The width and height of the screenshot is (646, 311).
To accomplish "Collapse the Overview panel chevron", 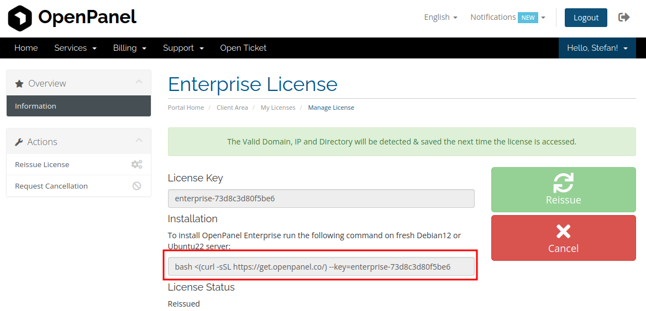I will coord(139,82).
